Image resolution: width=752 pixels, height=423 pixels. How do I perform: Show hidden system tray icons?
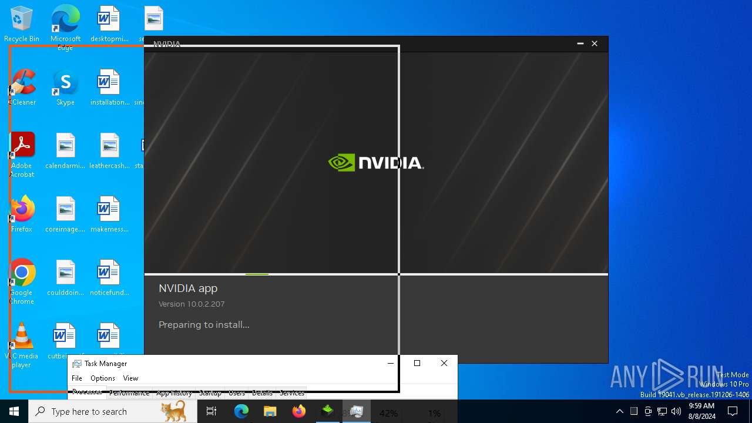click(619, 411)
